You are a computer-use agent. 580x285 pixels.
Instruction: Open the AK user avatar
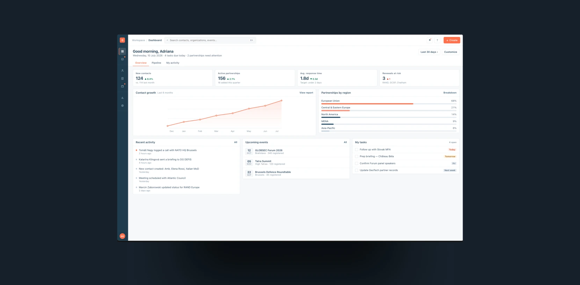click(x=122, y=236)
